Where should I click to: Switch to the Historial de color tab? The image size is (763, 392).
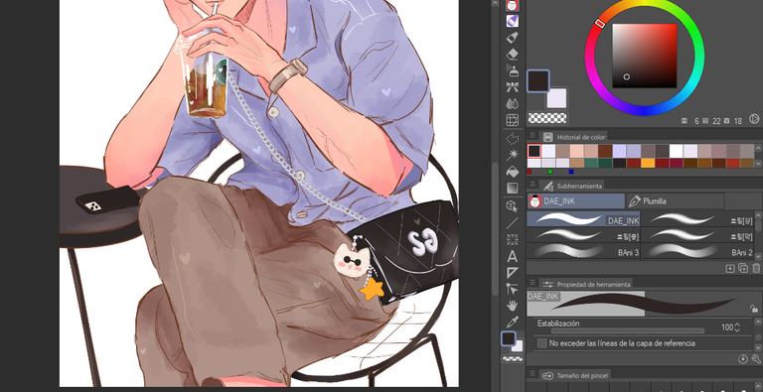574,137
